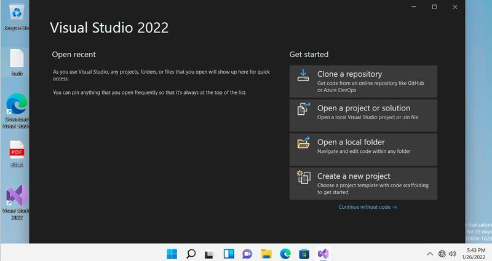Close the Visual Studio 2022 start window
This screenshot has width=492, height=261.
(455, 7)
